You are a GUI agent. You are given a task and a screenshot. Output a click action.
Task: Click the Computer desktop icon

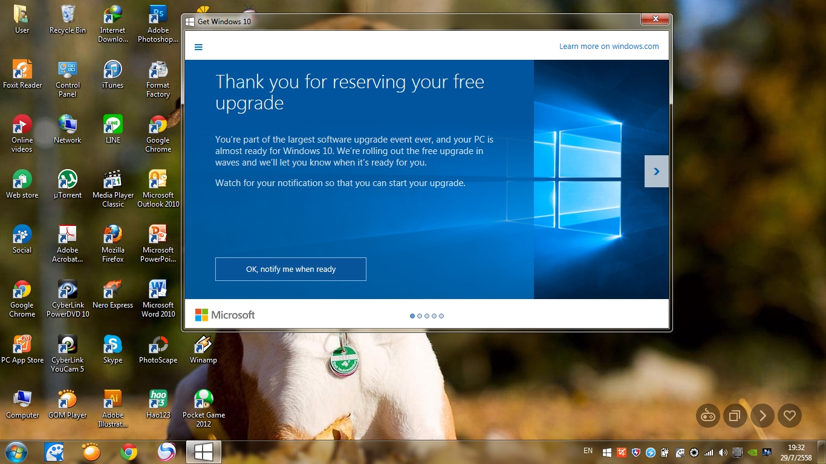(x=22, y=404)
